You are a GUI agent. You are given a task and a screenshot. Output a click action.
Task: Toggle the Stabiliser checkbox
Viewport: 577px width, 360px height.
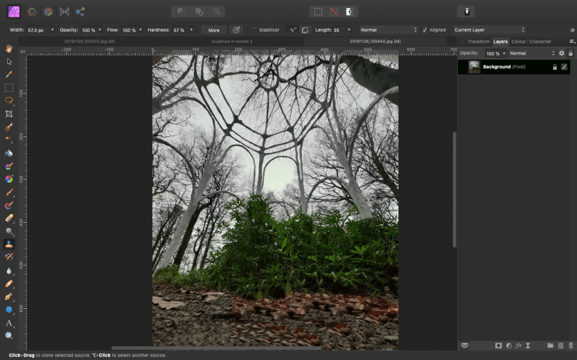click(254, 30)
